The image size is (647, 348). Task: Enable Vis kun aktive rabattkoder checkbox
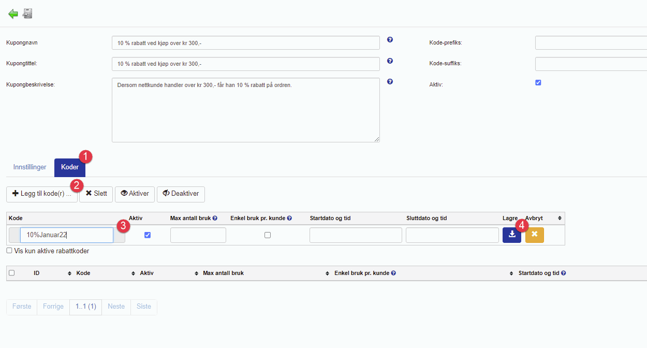(9, 251)
